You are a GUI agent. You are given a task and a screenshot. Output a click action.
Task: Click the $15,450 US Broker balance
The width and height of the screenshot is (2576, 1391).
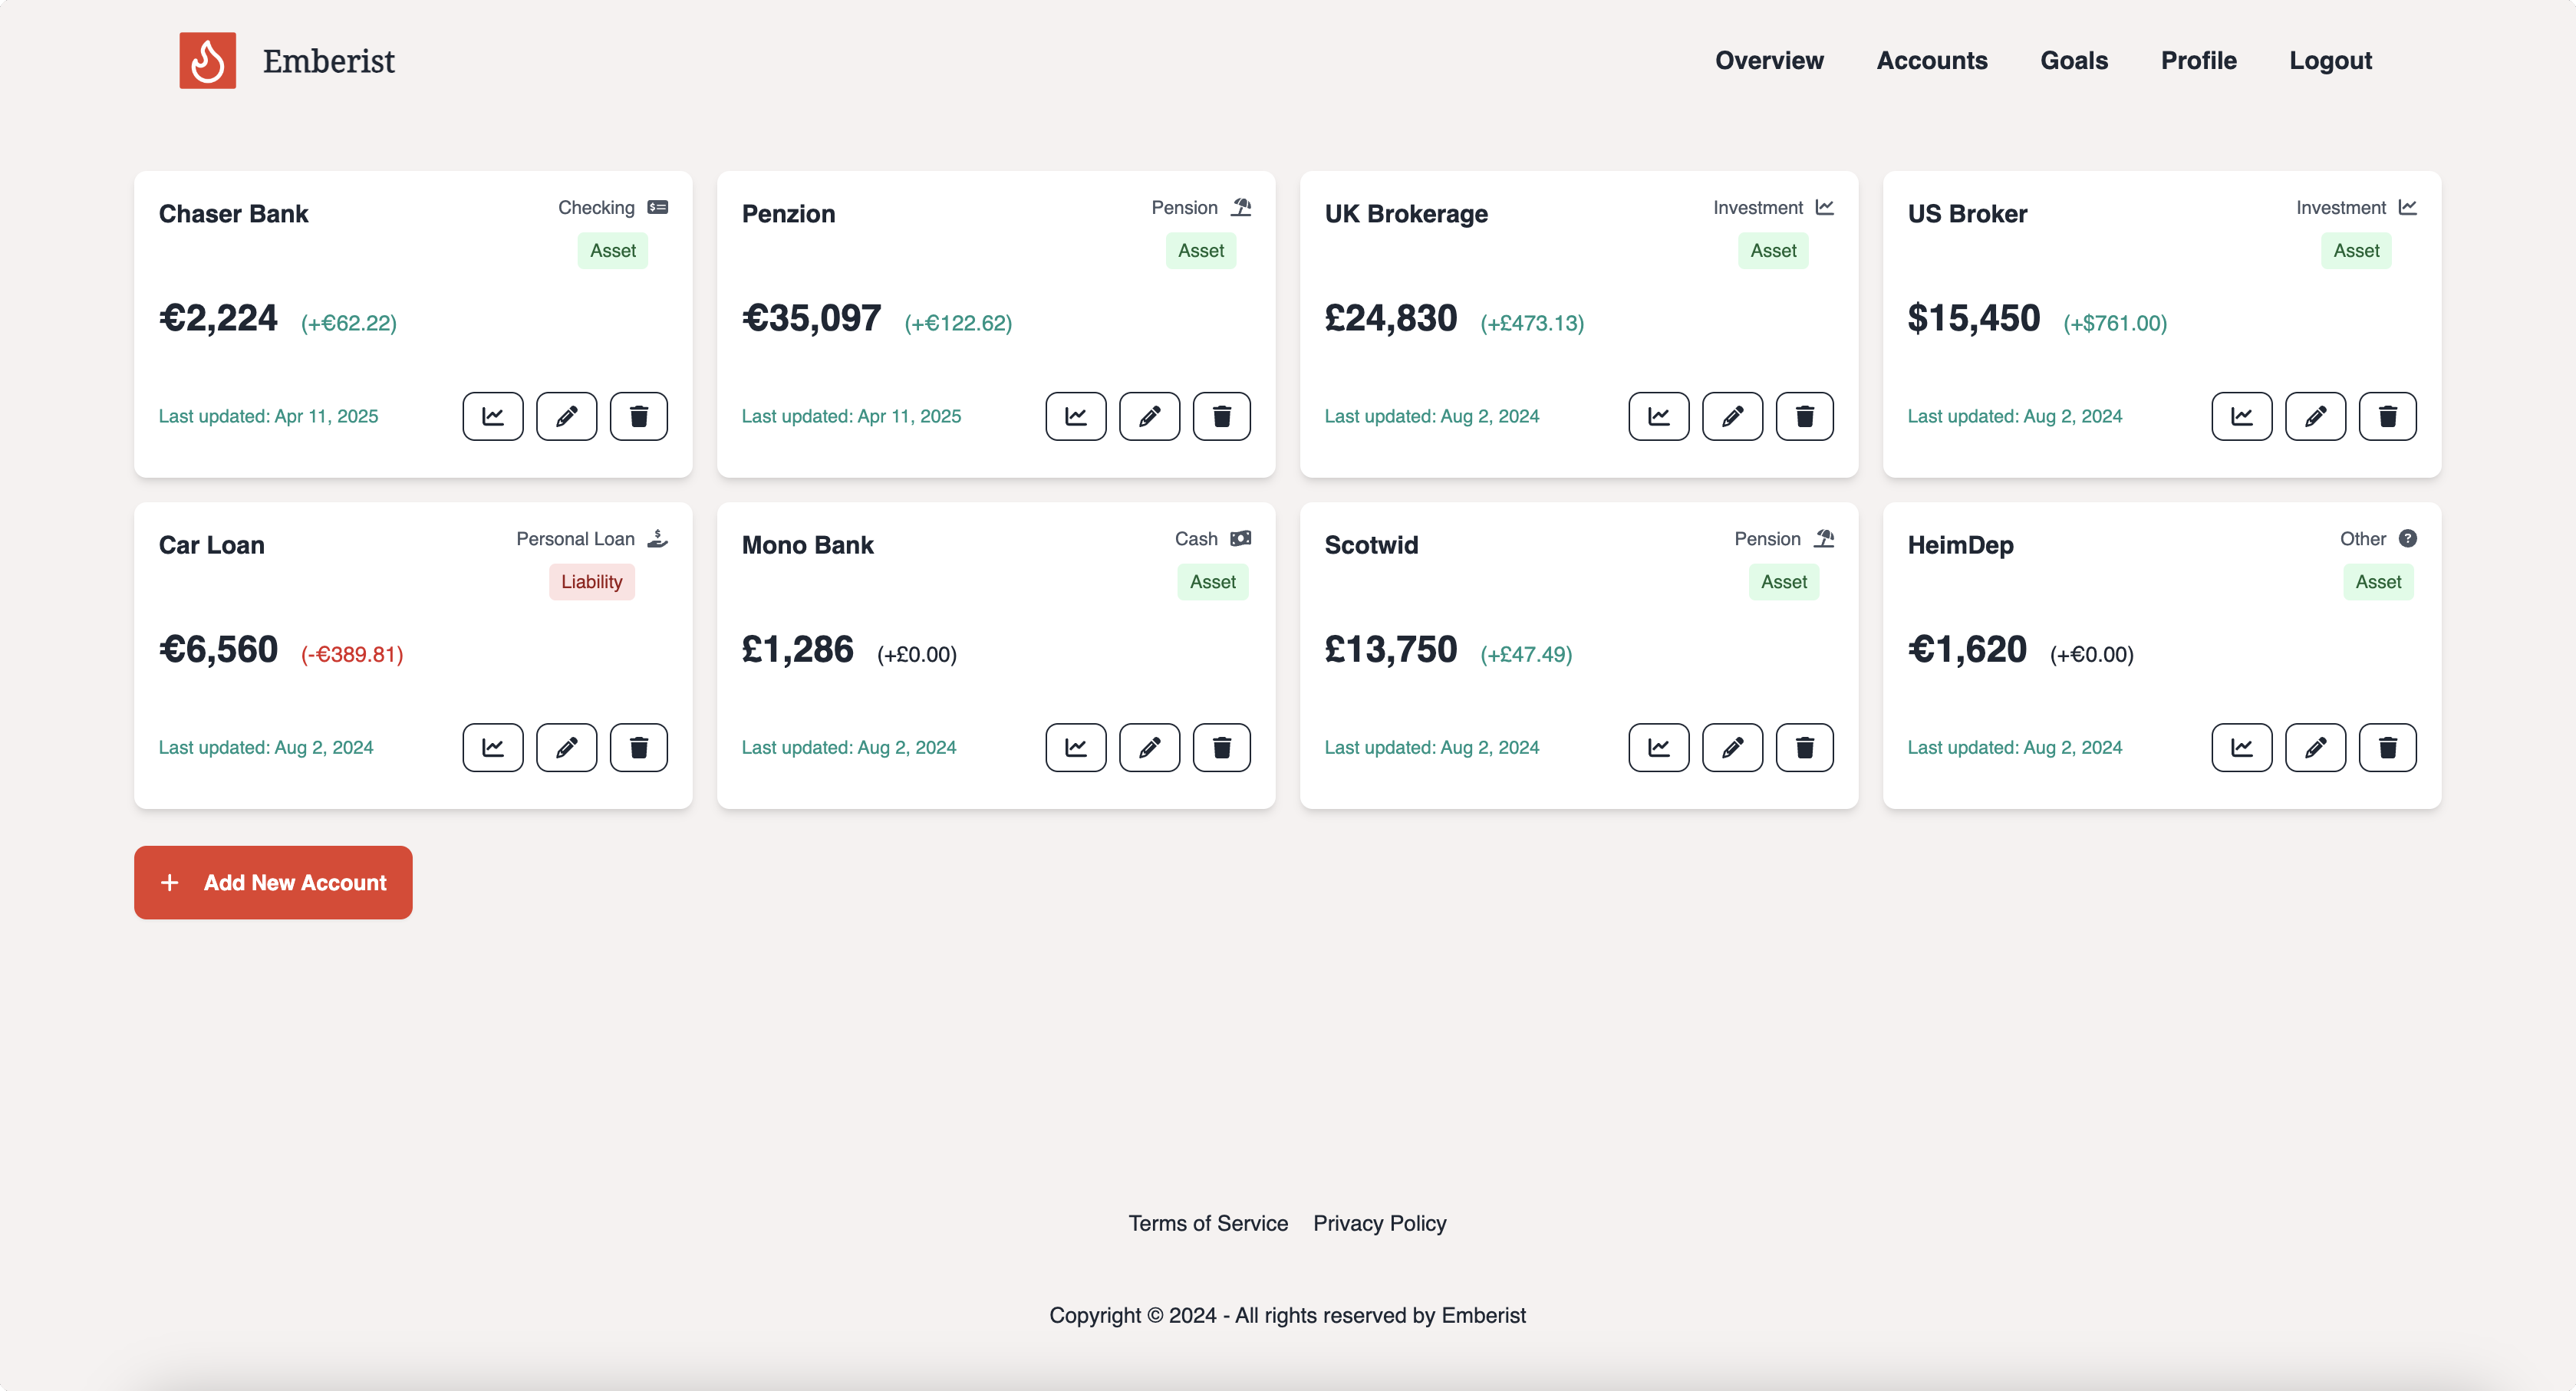point(1974,317)
